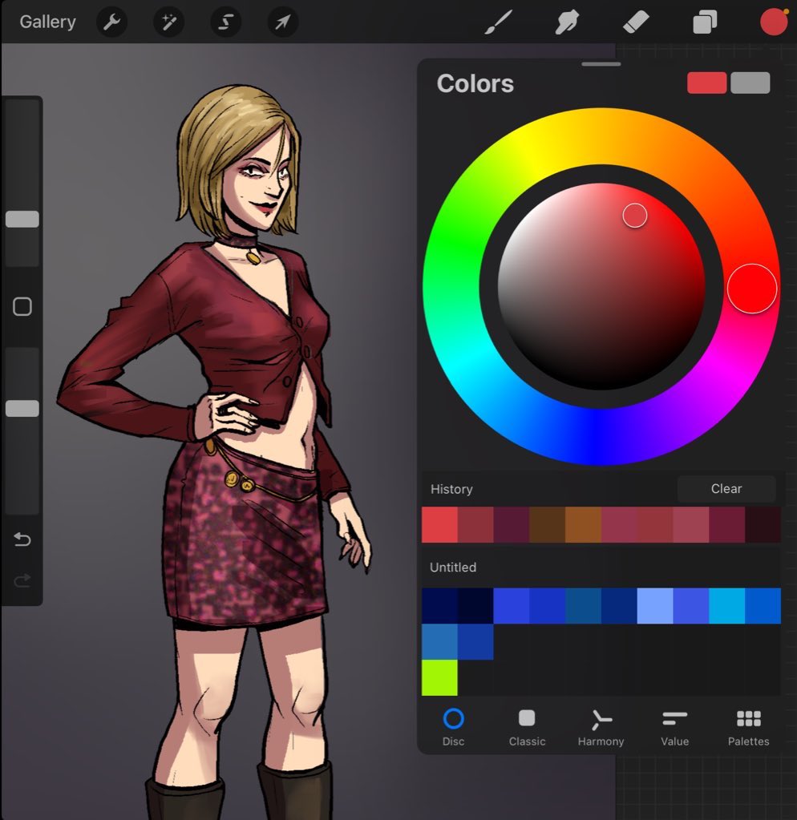Switch to the Value color tab
The width and height of the screenshot is (797, 820).
674,727
